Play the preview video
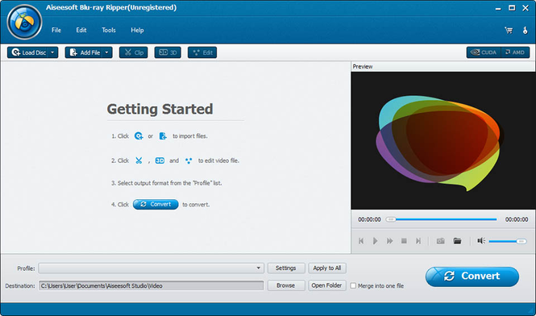 (375, 241)
